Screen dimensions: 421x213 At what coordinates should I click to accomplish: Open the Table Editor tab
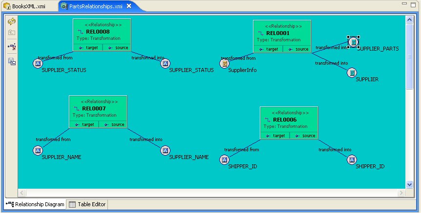(87, 204)
